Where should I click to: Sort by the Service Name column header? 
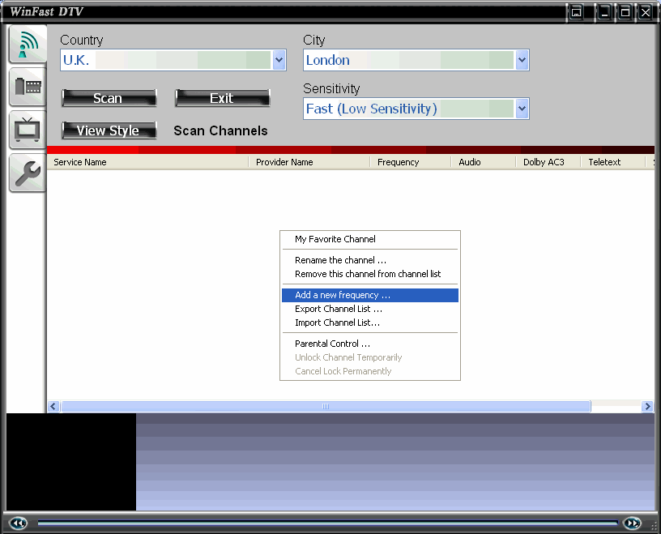(147, 162)
